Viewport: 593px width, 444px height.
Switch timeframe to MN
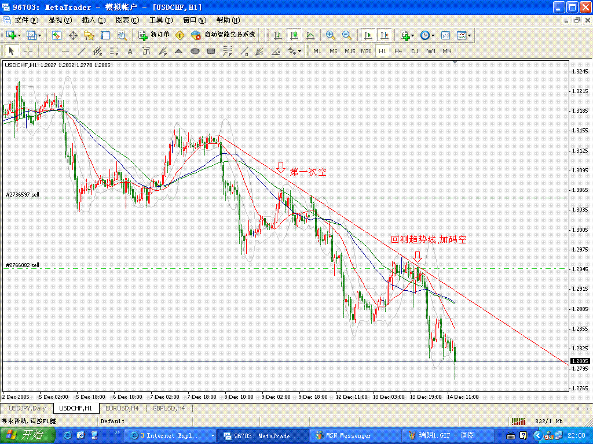(x=446, y=51)
